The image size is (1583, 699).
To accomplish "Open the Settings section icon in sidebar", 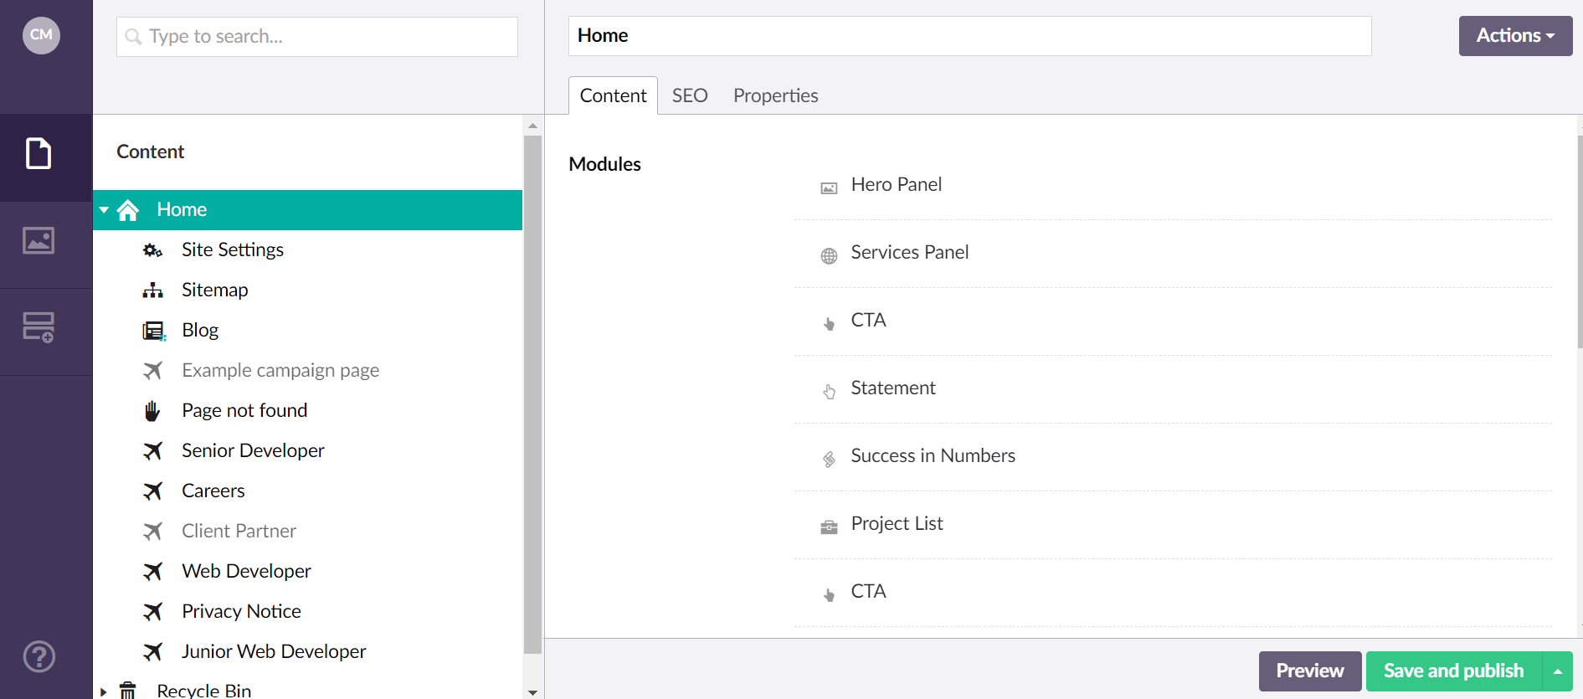I will [39, 327].
